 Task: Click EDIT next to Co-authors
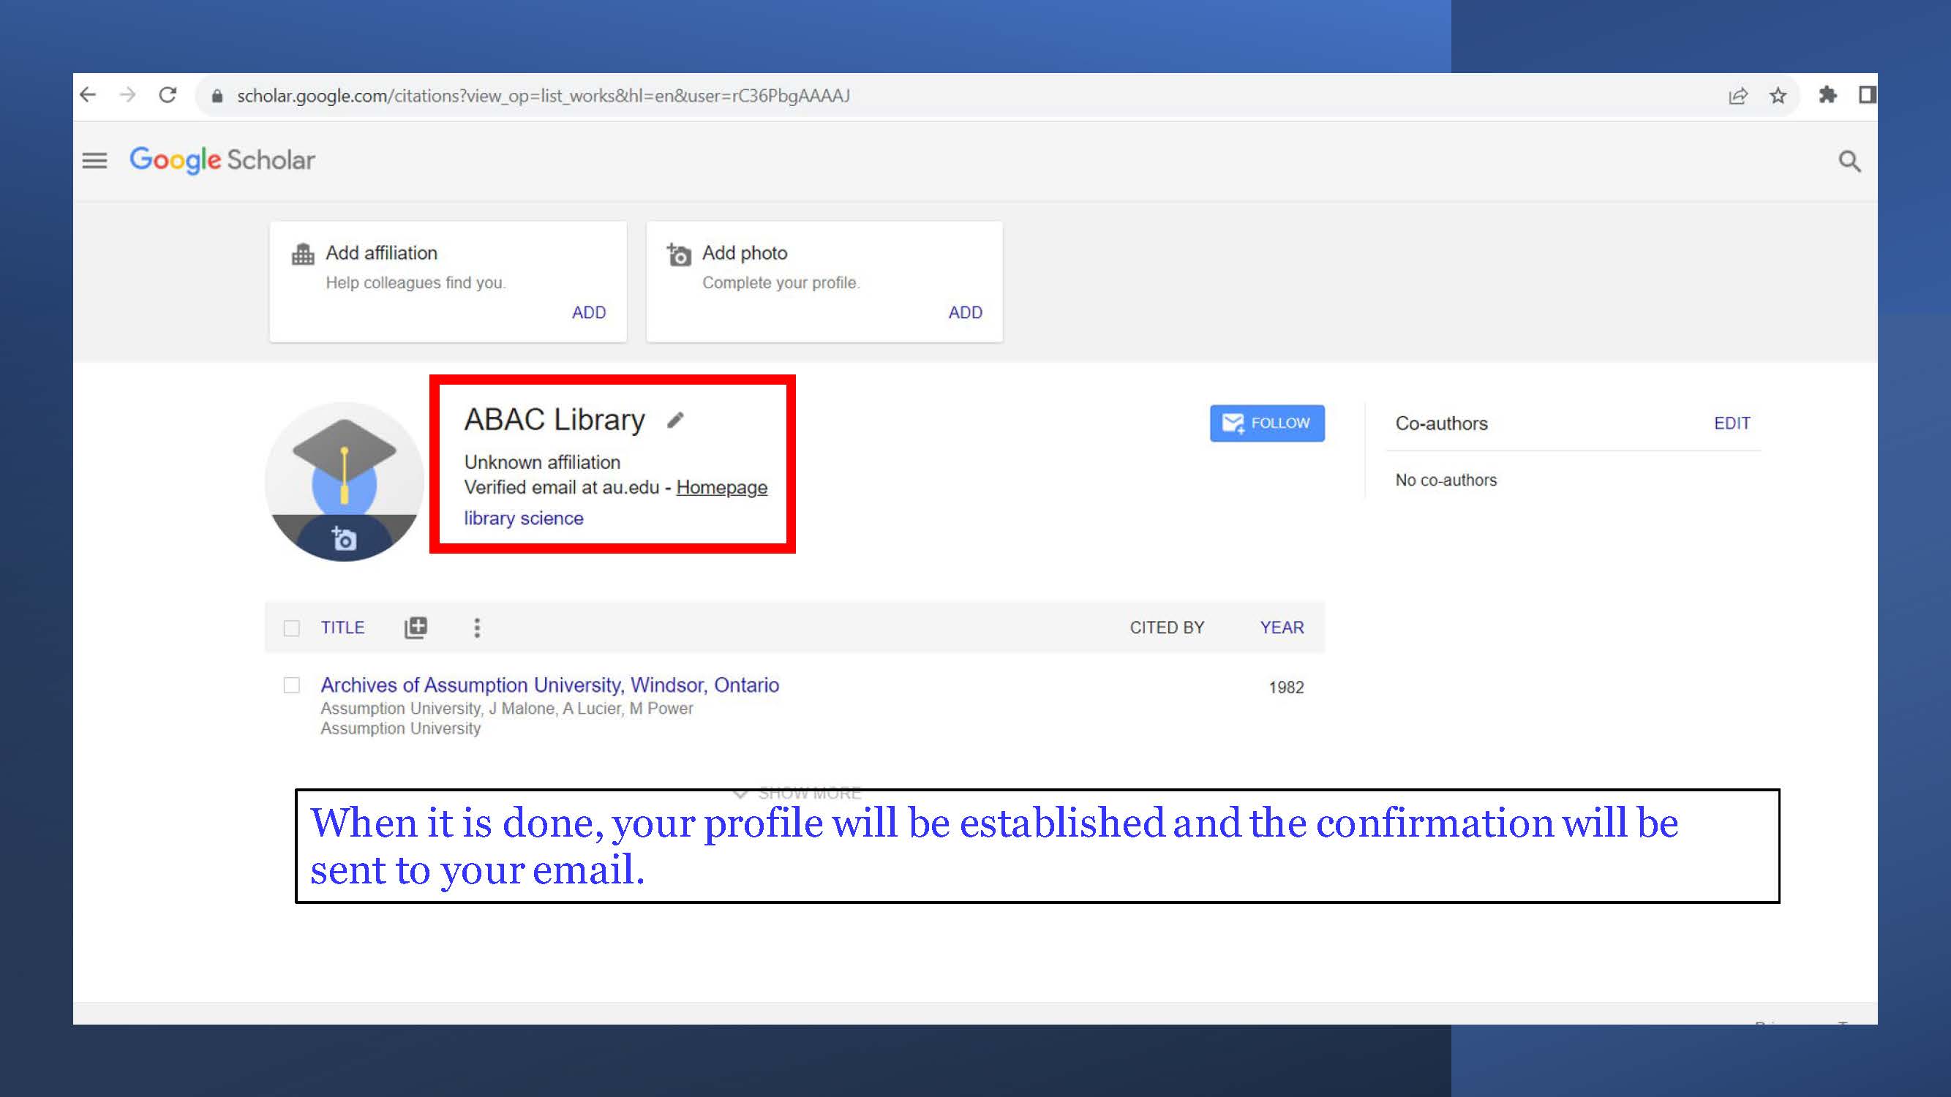[1732, 423]
